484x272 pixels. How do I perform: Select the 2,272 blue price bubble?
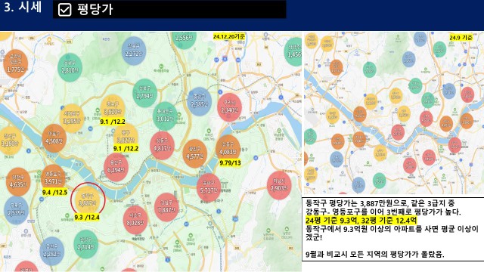point(134,51)
